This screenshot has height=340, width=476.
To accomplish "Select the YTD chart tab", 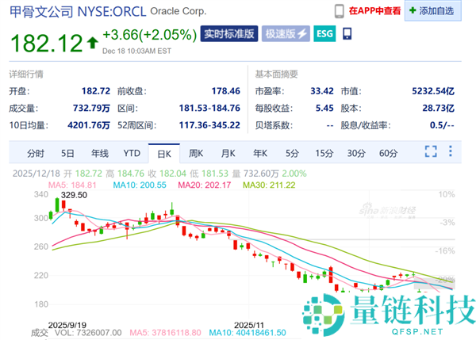I will [132, 153].
